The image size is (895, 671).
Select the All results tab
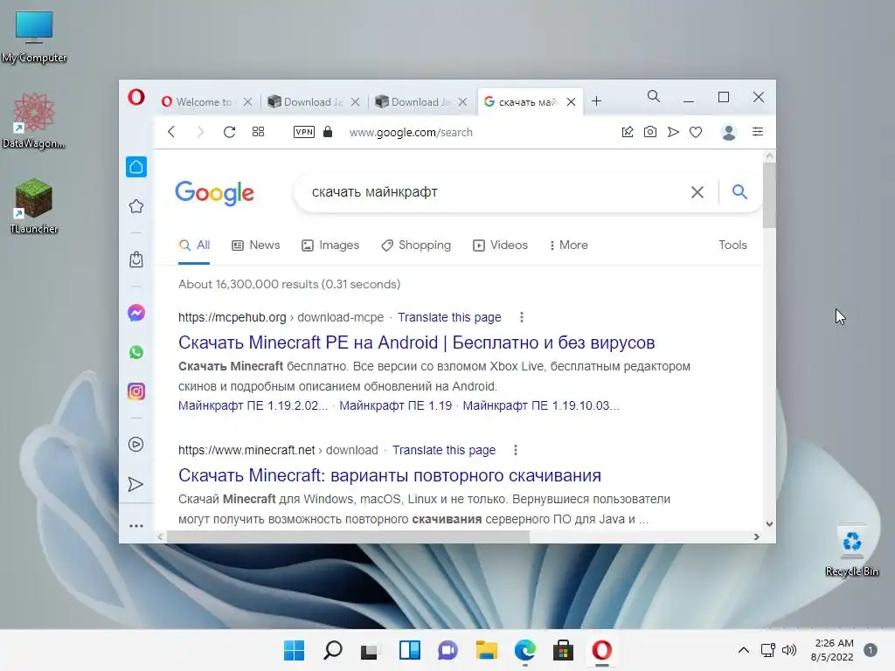(194, 246)
